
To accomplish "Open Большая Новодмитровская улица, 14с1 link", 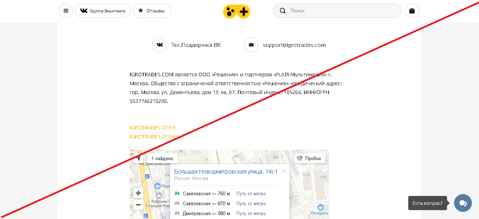I will 226,172.
